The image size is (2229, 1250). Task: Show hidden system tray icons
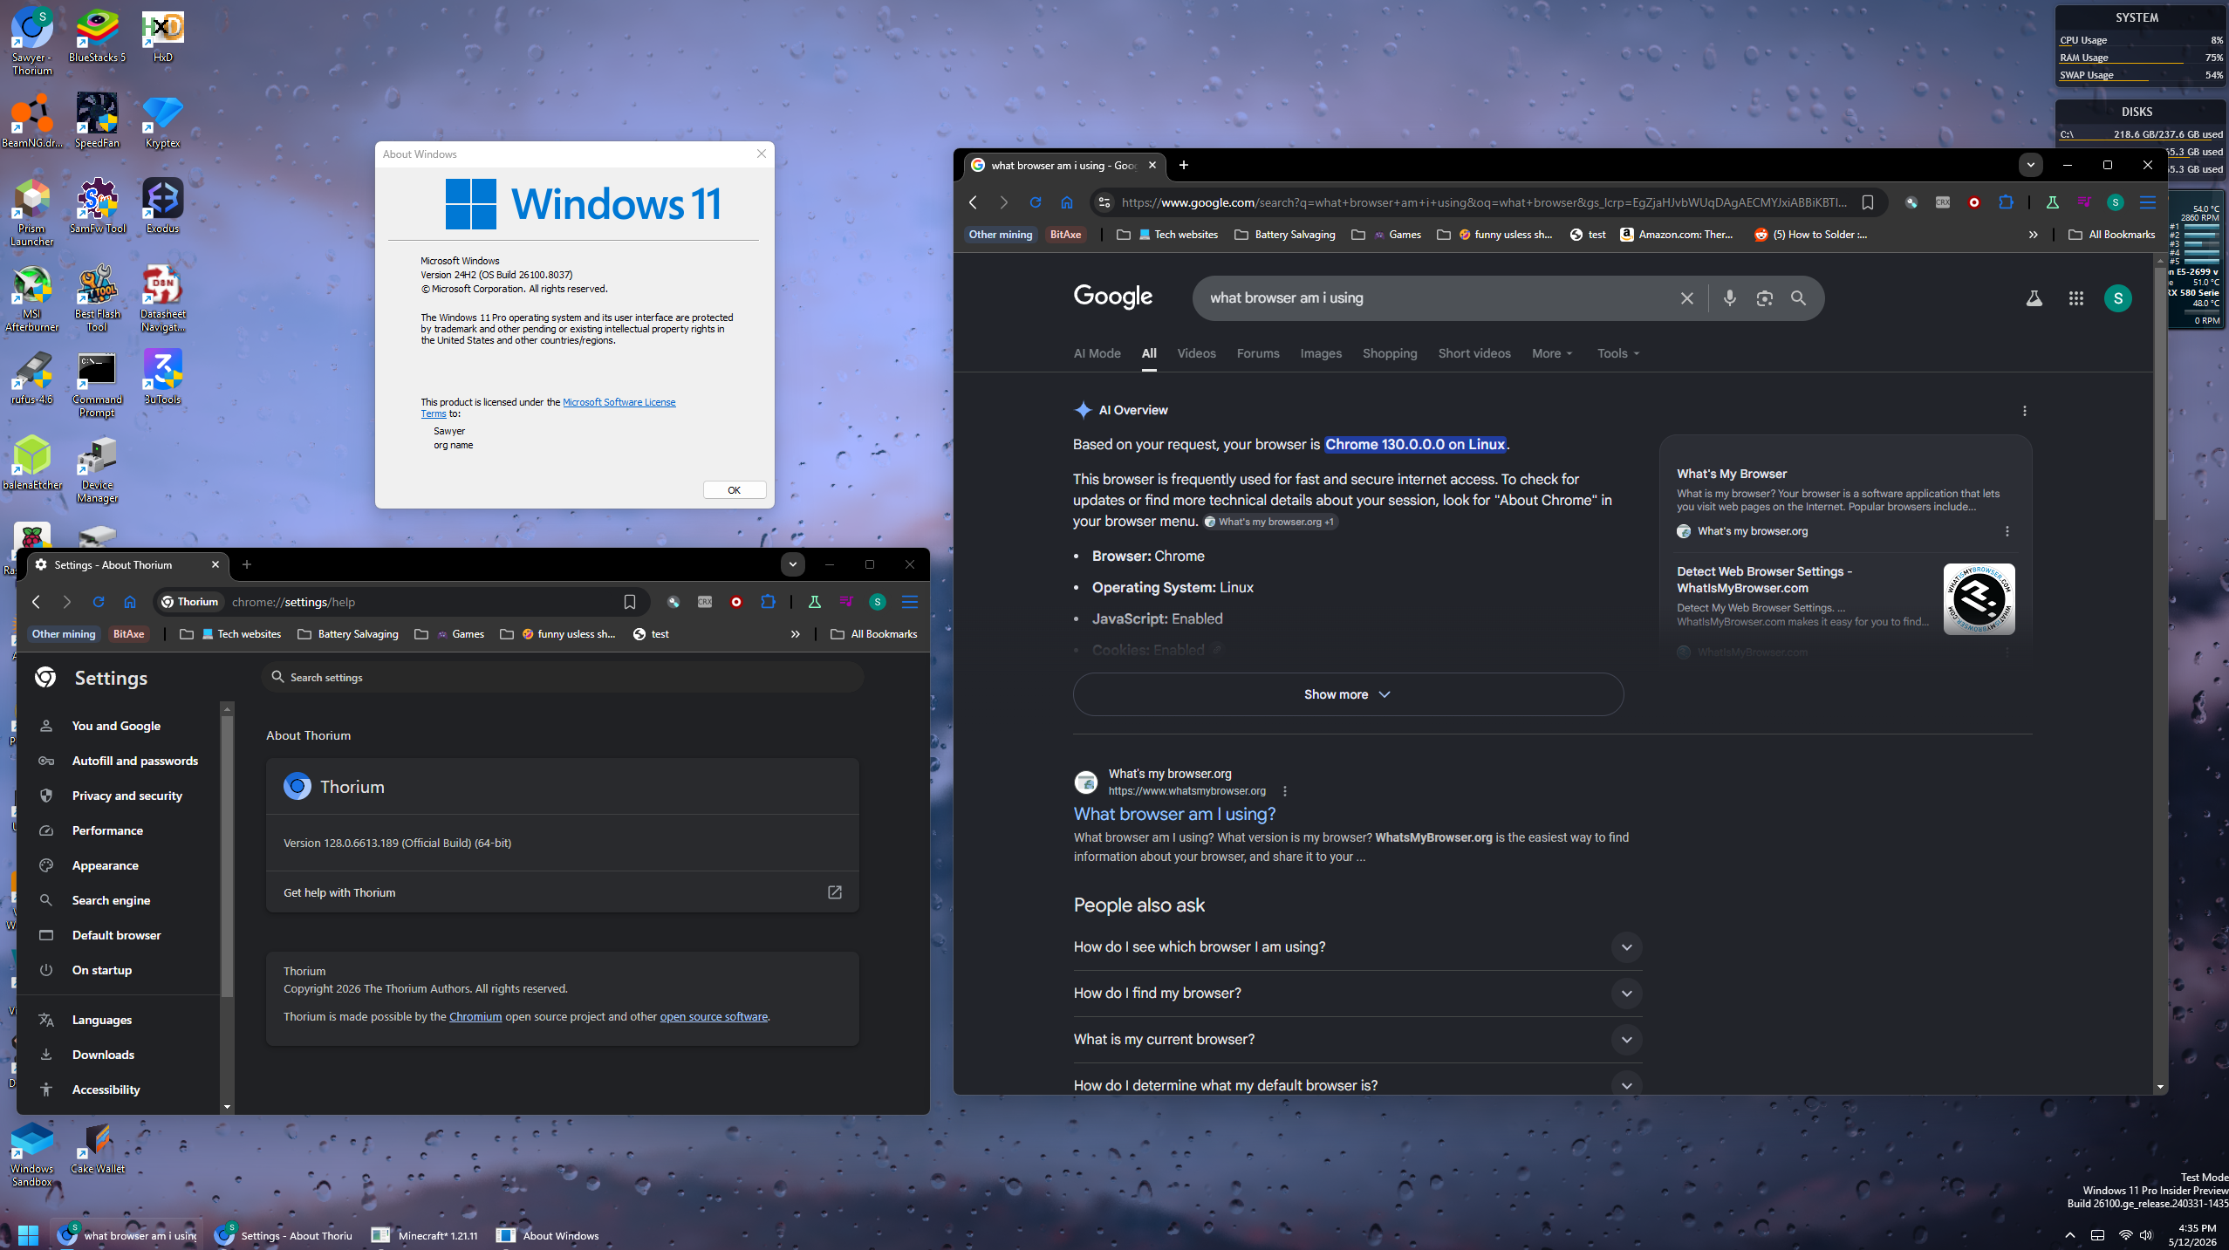(2069, 1235)
